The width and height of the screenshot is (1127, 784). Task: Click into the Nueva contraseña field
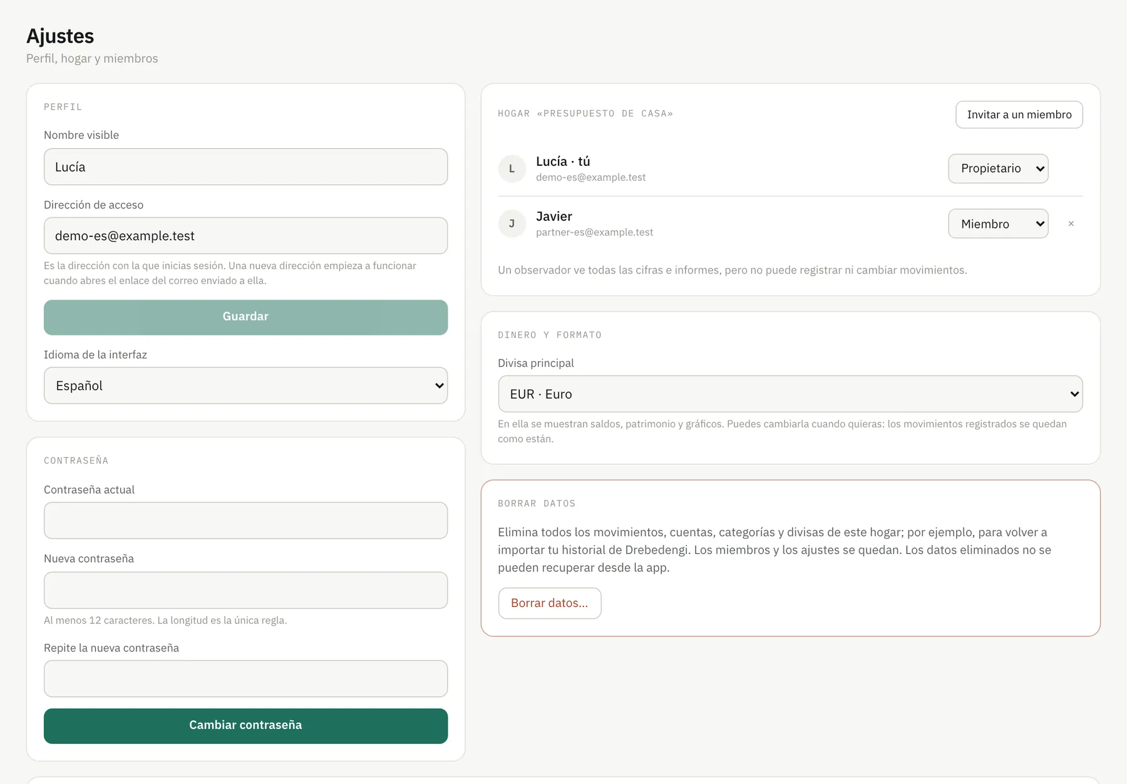click(245, 590)
